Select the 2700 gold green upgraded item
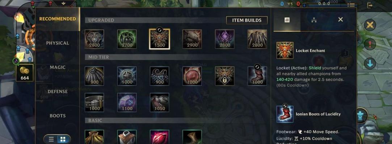 [x=127, y=39]
